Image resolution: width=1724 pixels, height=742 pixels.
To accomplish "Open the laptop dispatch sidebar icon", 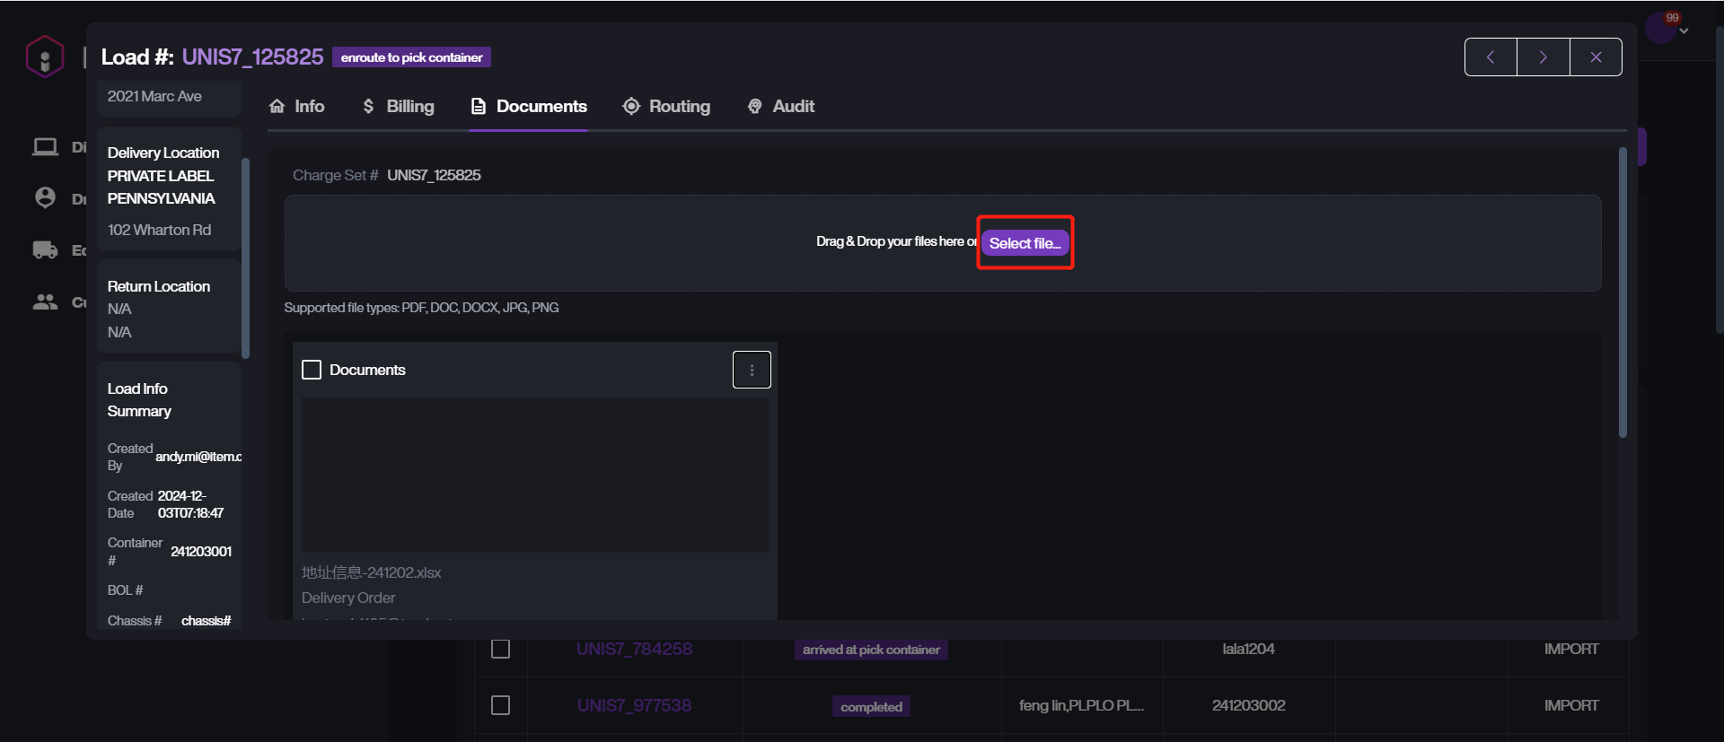I will point(45,146).
